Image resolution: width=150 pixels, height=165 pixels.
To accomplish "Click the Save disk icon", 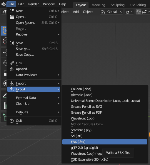I will click(11, 43).
